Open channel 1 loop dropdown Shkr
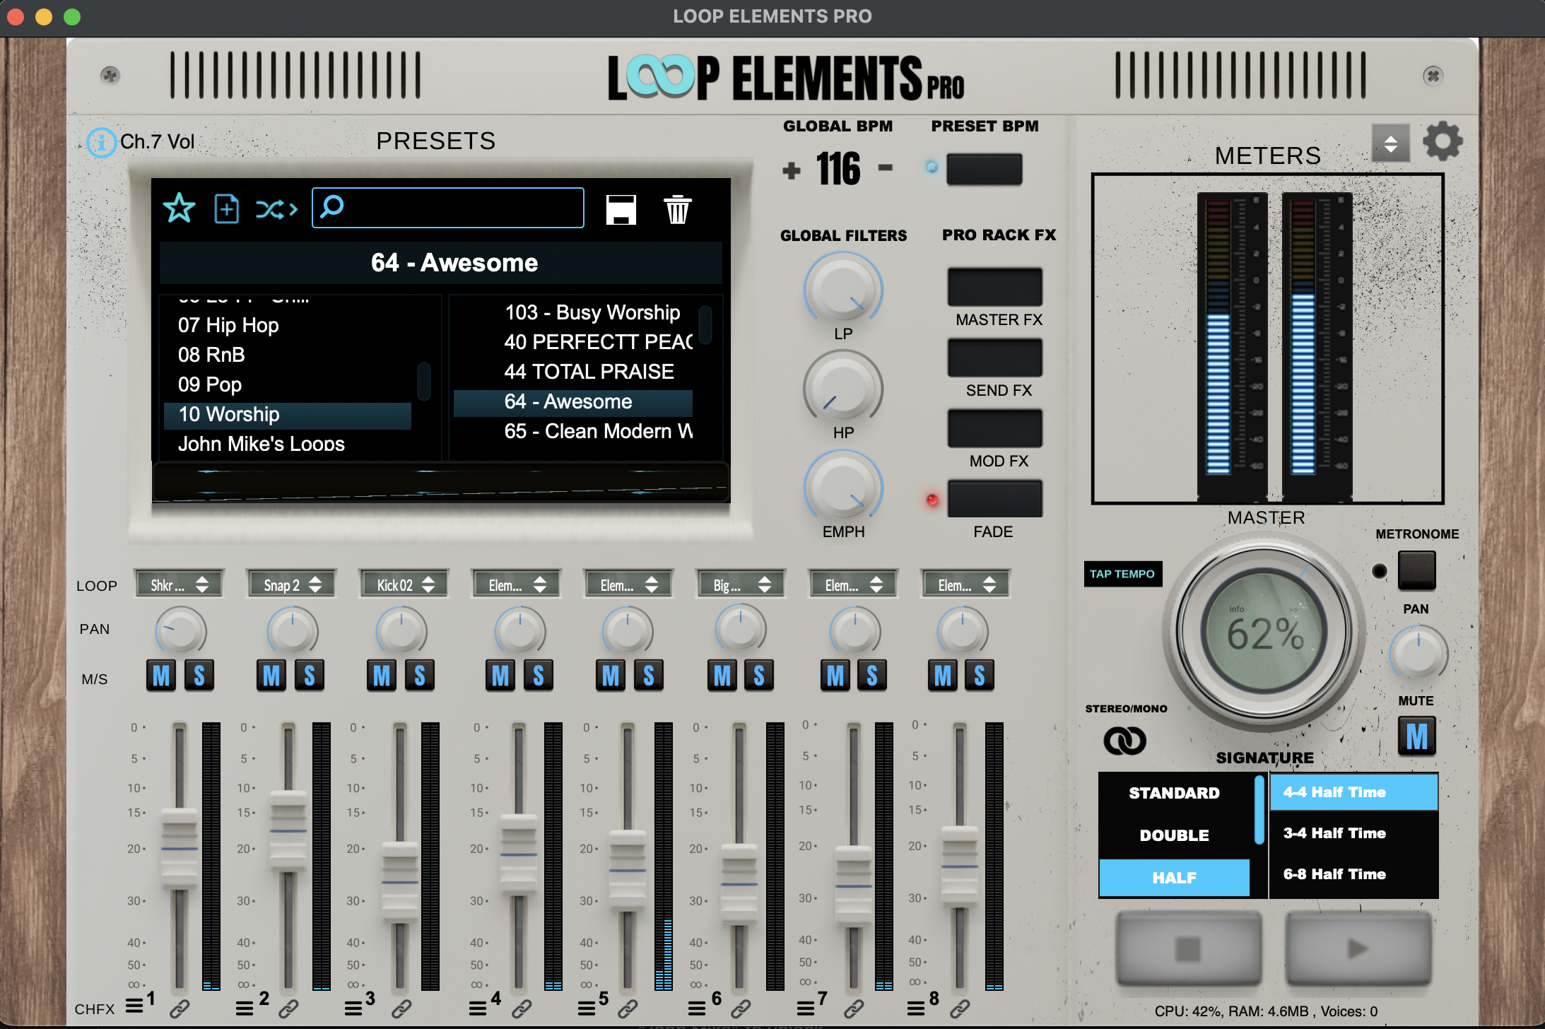Image resolution: width=1545 pixels, height=1029 pixels. pyautogui.click(x=179, y=584)
